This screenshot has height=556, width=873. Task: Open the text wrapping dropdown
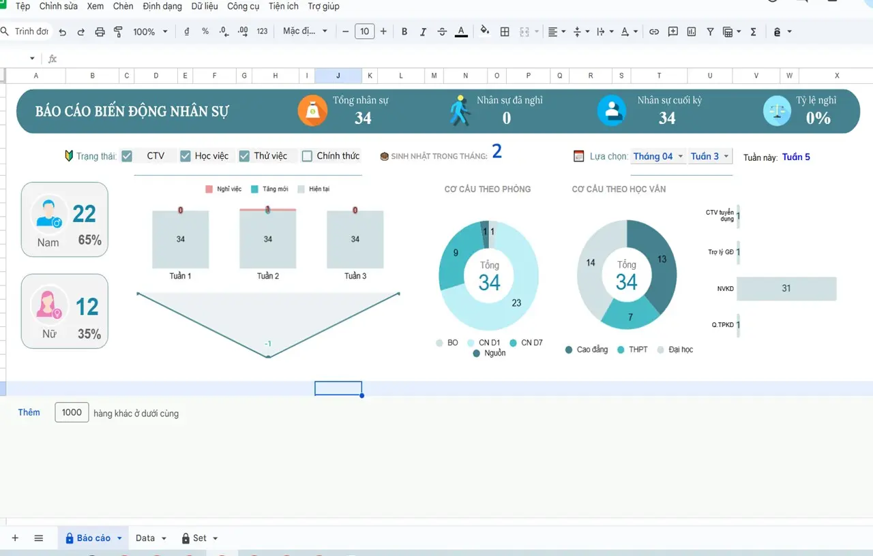(604, 31)
